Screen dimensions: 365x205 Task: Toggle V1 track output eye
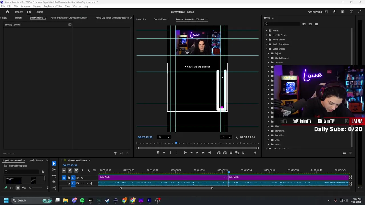point(82,178)
